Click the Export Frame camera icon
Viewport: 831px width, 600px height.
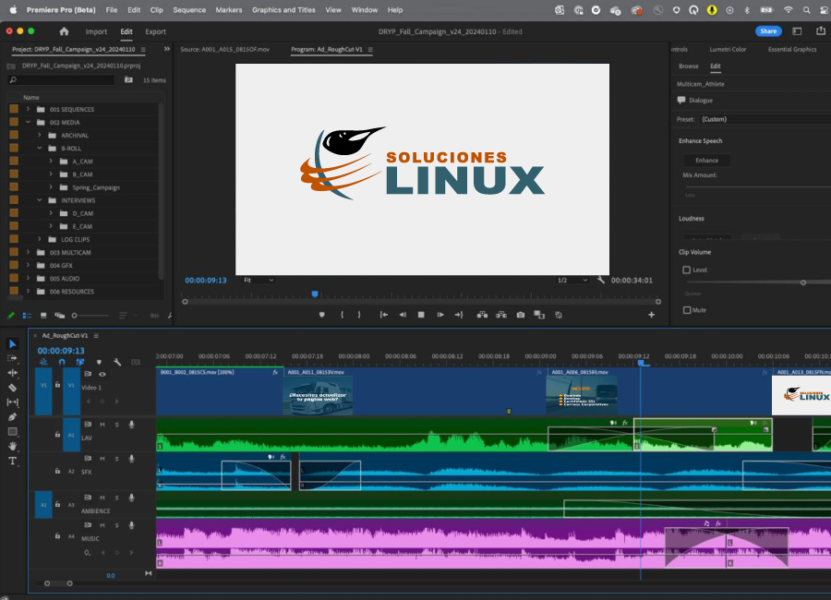click(521, 315)
